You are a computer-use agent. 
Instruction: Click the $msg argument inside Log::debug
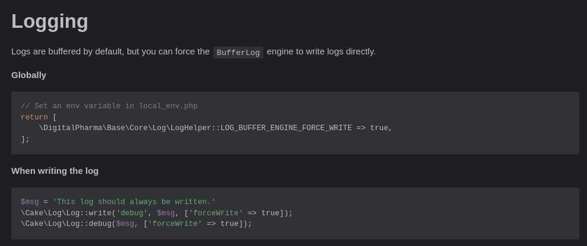pyautogui.click(x=125, y=224)
